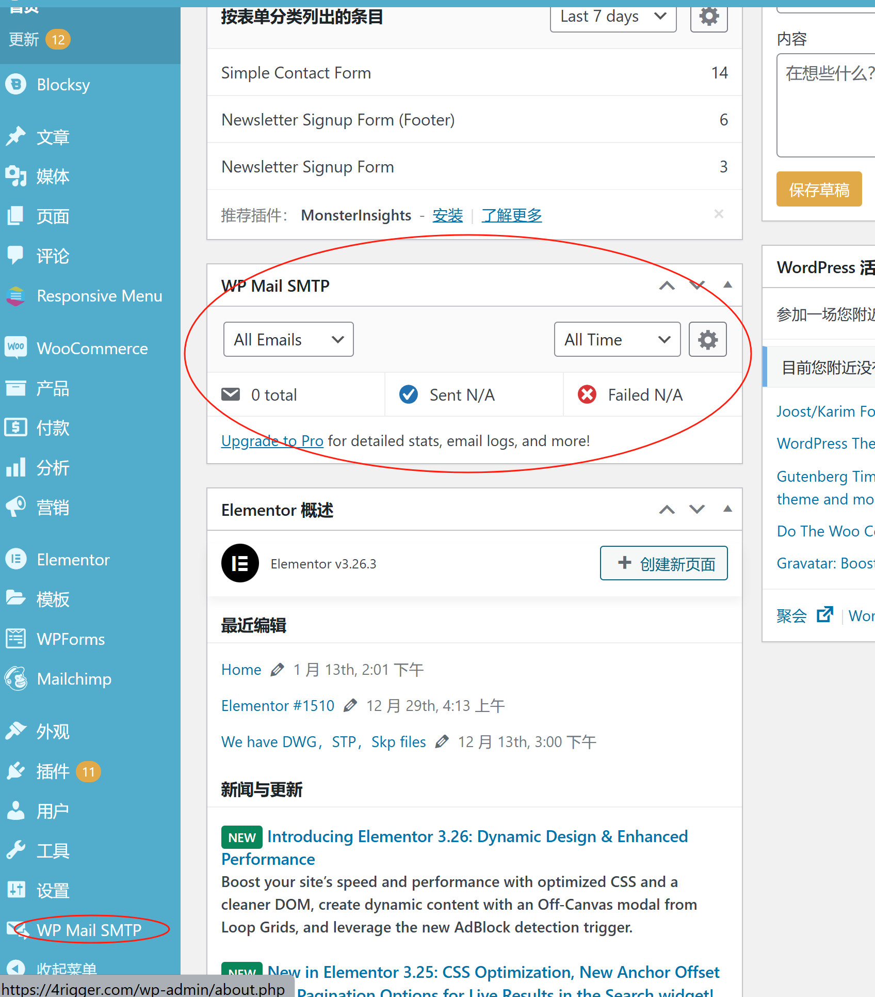Screen dimensions: 875x997
Task: Click 安装 link for MonsterInsights
Action: point(447,215)
